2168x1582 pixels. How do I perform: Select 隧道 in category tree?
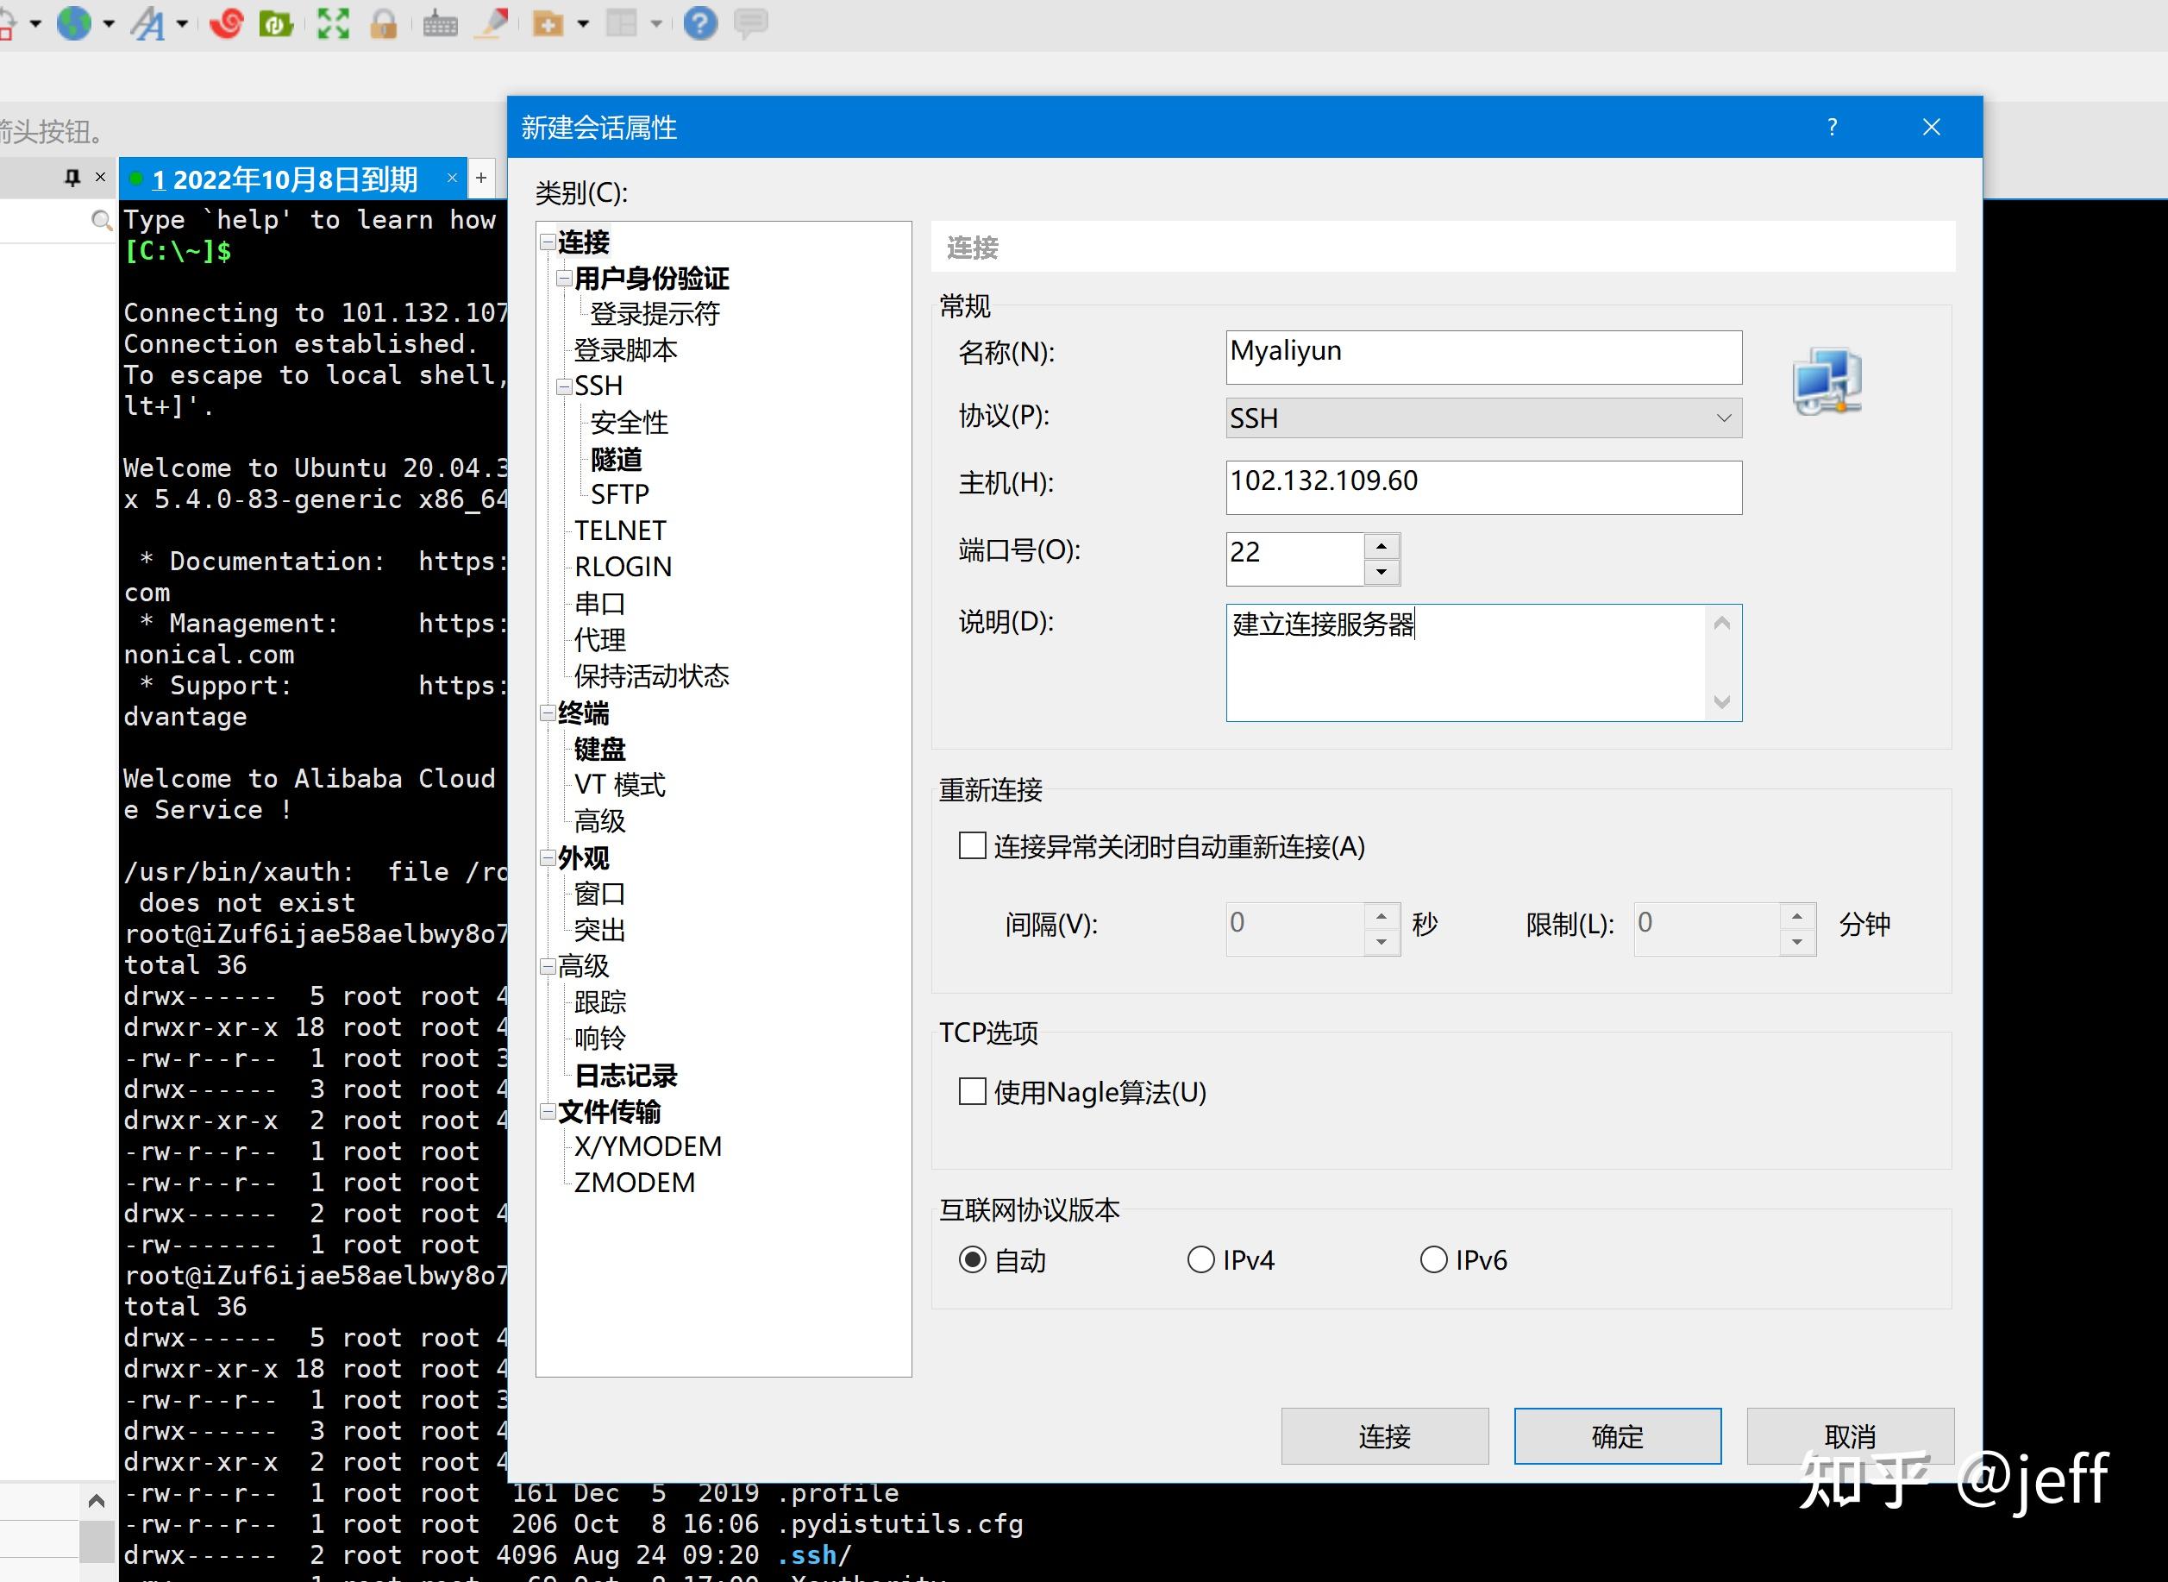617,460
